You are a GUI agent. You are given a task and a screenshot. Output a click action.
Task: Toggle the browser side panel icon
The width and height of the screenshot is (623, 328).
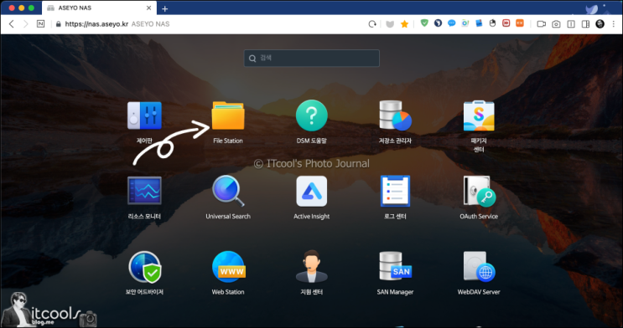(585, 23)
